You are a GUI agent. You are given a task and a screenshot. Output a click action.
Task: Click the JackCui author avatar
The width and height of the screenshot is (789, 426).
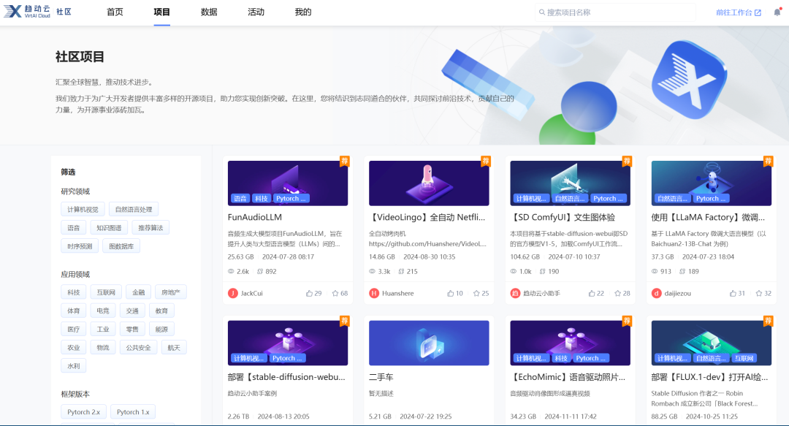coord(232,293)
